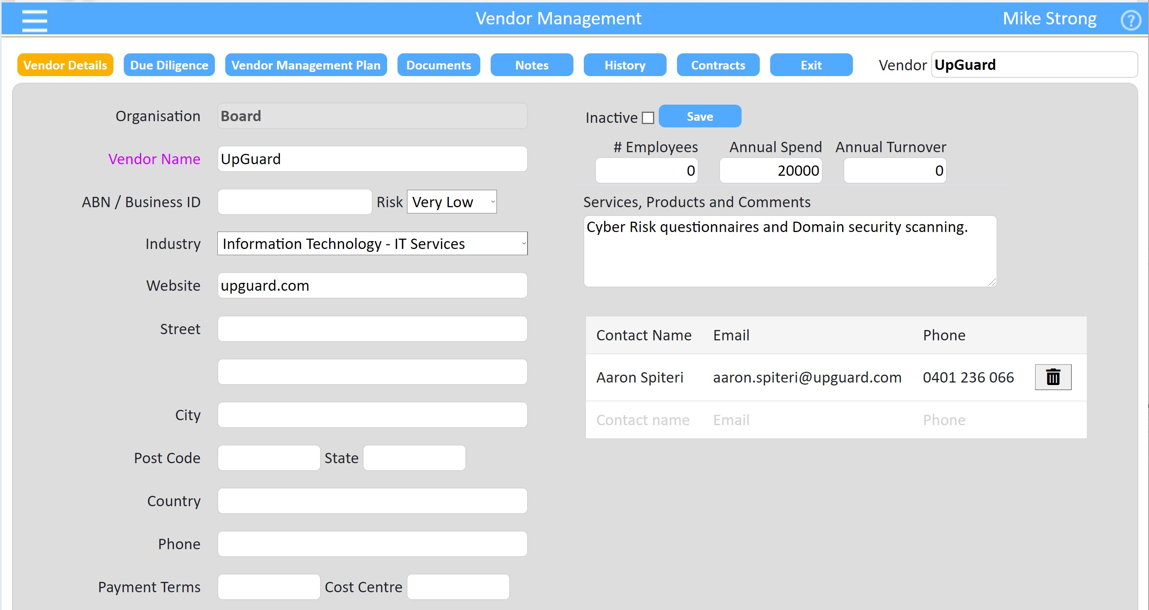Click the Vendor Name input field
Viewport: 1149px width, 610px height.
(x=372, y=159)
